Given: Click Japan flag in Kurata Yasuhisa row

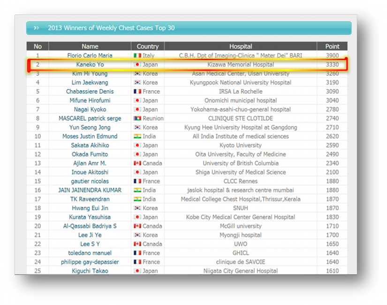Looking at the screenshot, I should point(137,217).
